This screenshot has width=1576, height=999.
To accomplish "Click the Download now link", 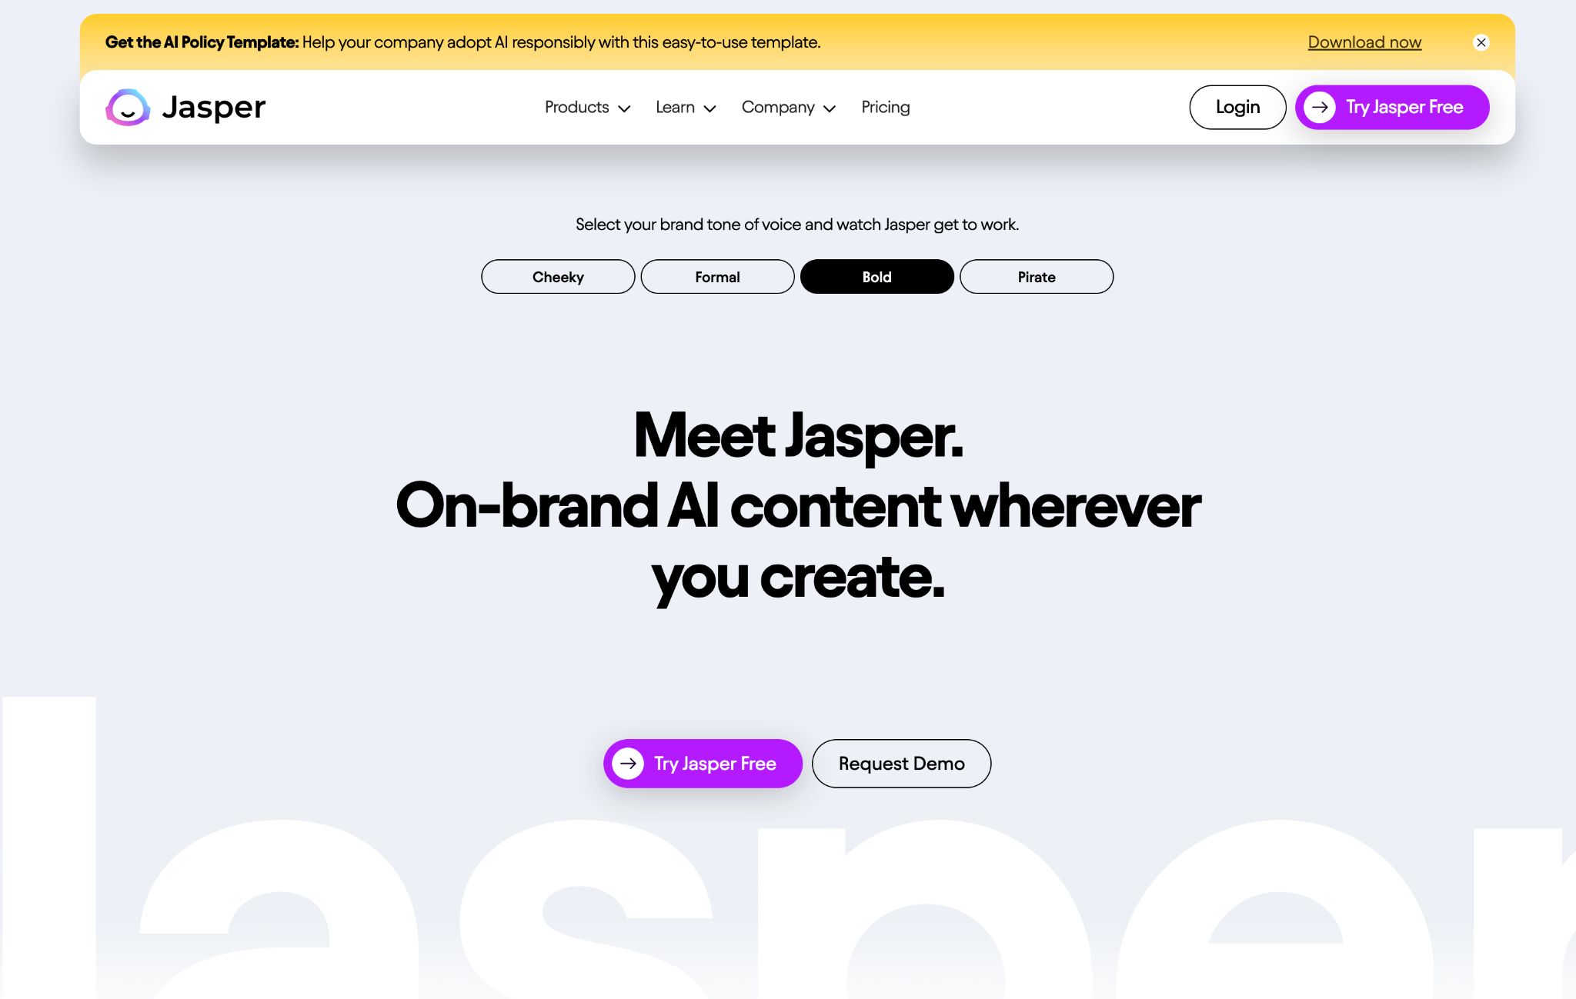I will pos(1364,42).
